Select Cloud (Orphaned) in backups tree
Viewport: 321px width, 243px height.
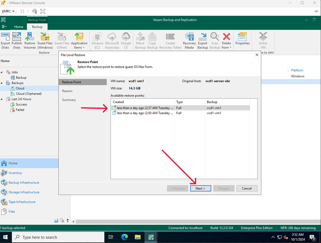tap(29, 94)
